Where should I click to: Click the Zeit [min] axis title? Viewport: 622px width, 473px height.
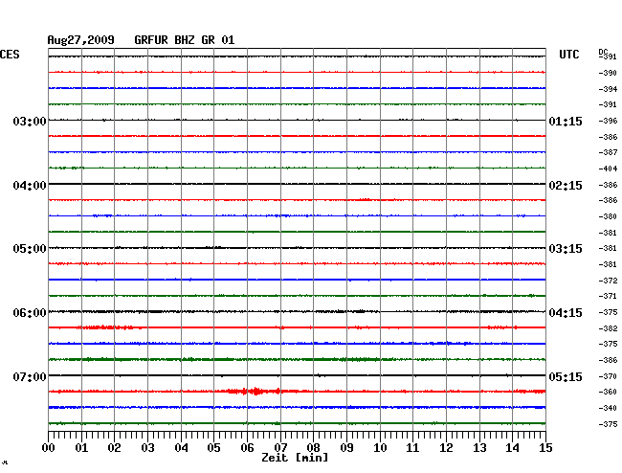[295, 458]
